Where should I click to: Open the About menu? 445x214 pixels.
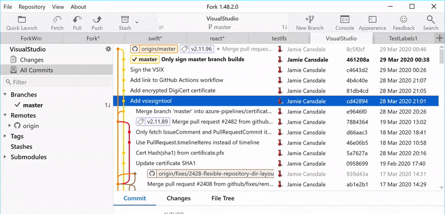coord(78,7)
